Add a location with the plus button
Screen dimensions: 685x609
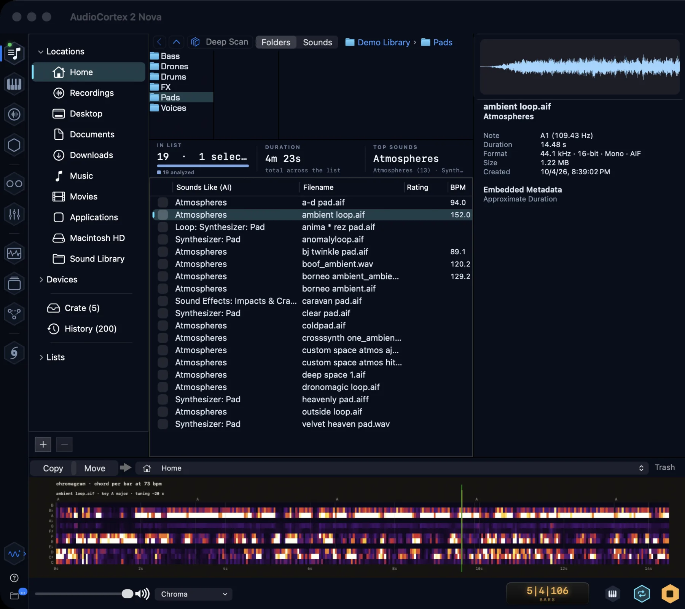click(x=43, y=444)
